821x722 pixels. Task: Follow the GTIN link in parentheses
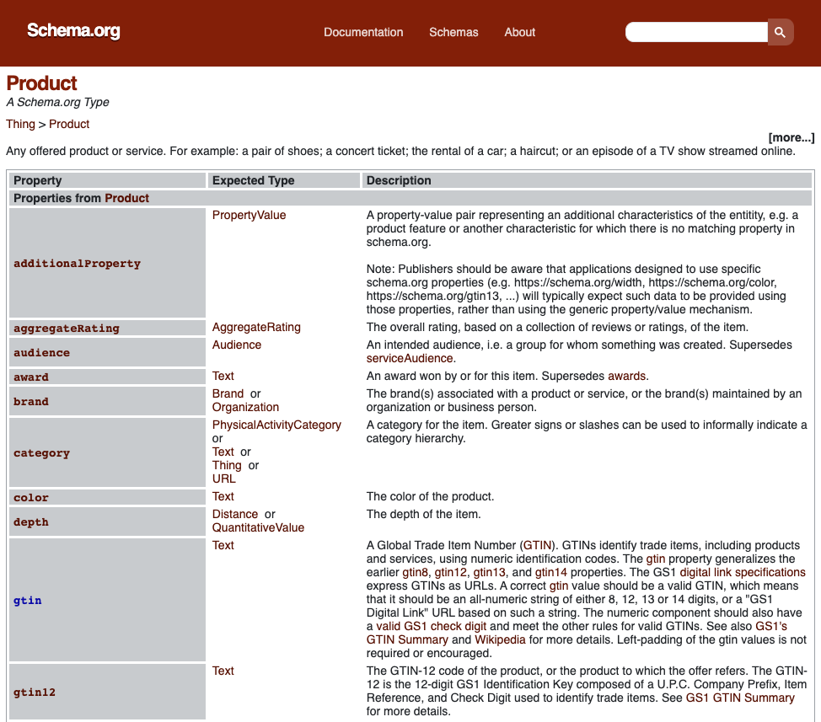coord(537,545)
